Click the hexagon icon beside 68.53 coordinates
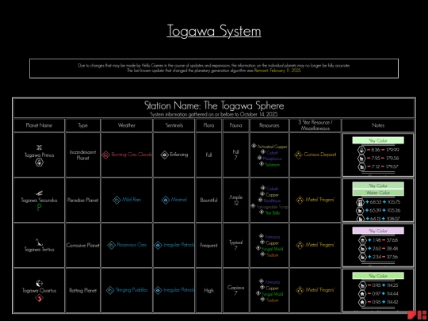Screen dimensions: 428x321 point(361,202)
